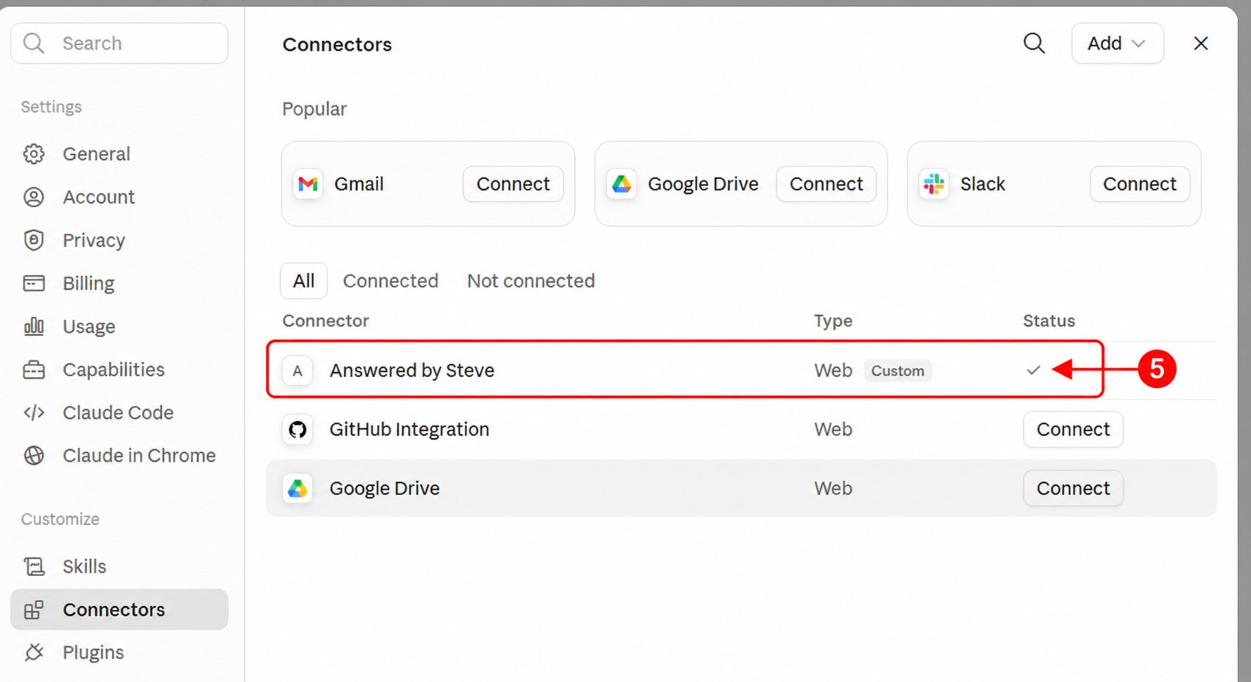
Task: Click the sidebar Search input field
Action: click(x=119, y=43)
